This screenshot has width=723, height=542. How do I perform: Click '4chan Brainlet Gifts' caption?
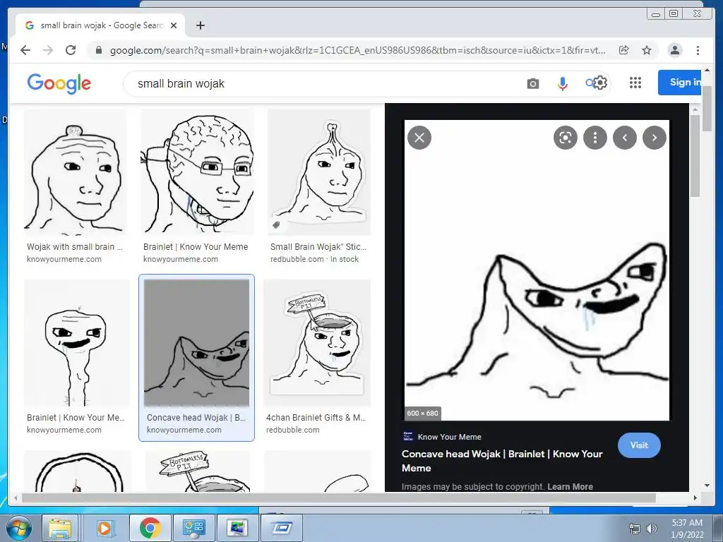[316, 418]
